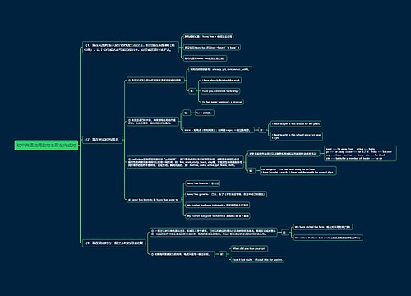Click the 'My mother has been to America' node
The image size is (411, 296).
click(x=218, y=205)
